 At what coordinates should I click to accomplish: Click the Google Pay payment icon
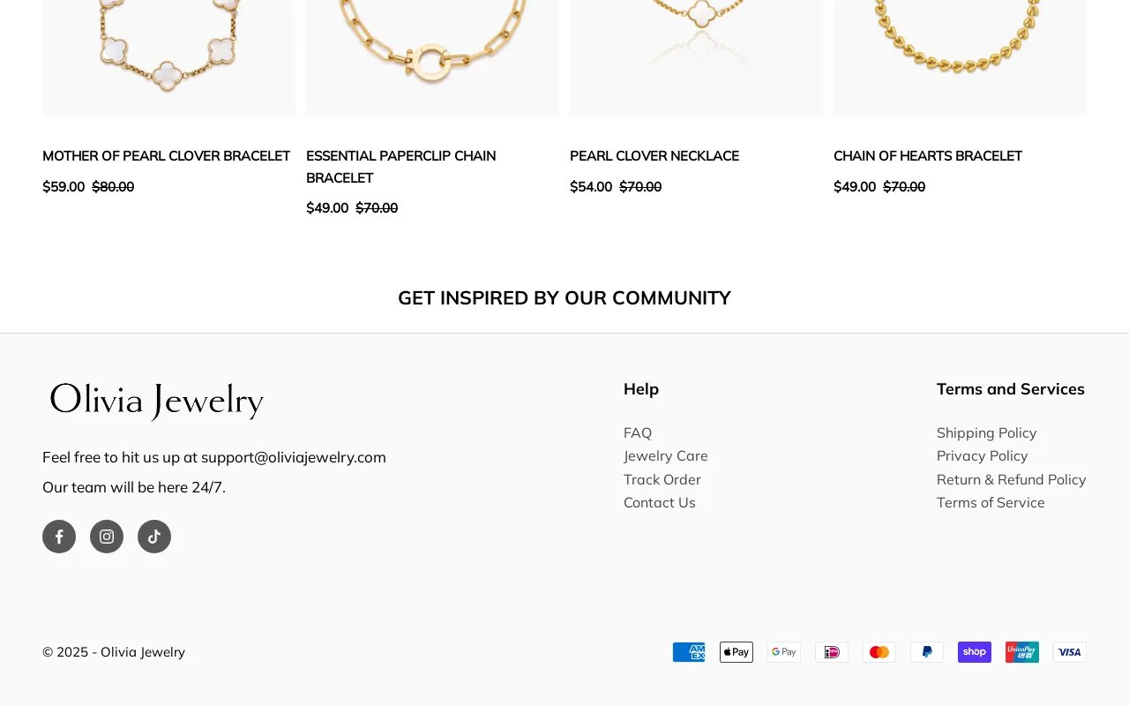(x=784, y=651)
